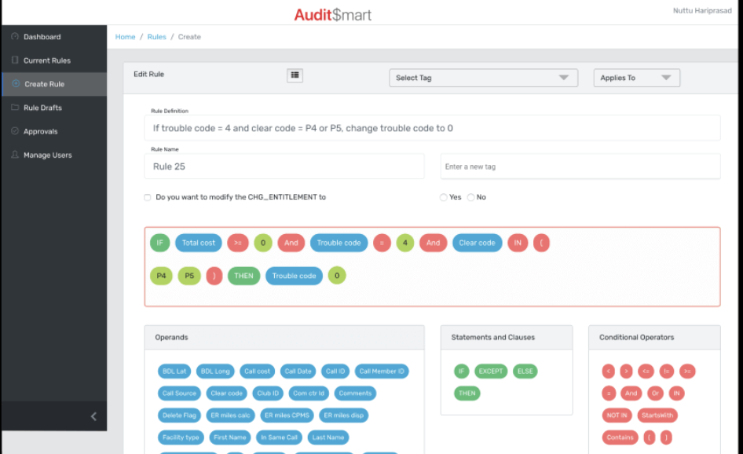The image size is (743, 454).
Task: Add the Delete Flag operand
Action: [x=179, y=416]
